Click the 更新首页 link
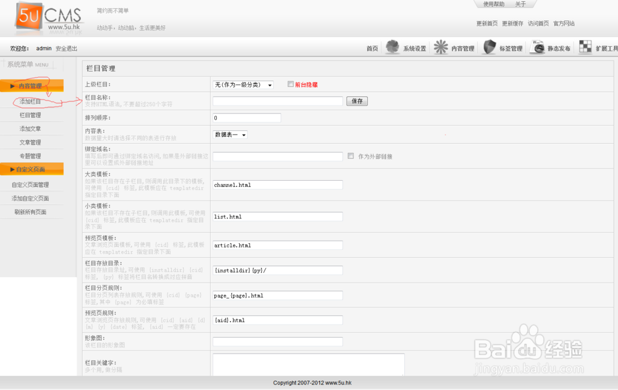Screen dimensions: 618x390 pos(487,23)
